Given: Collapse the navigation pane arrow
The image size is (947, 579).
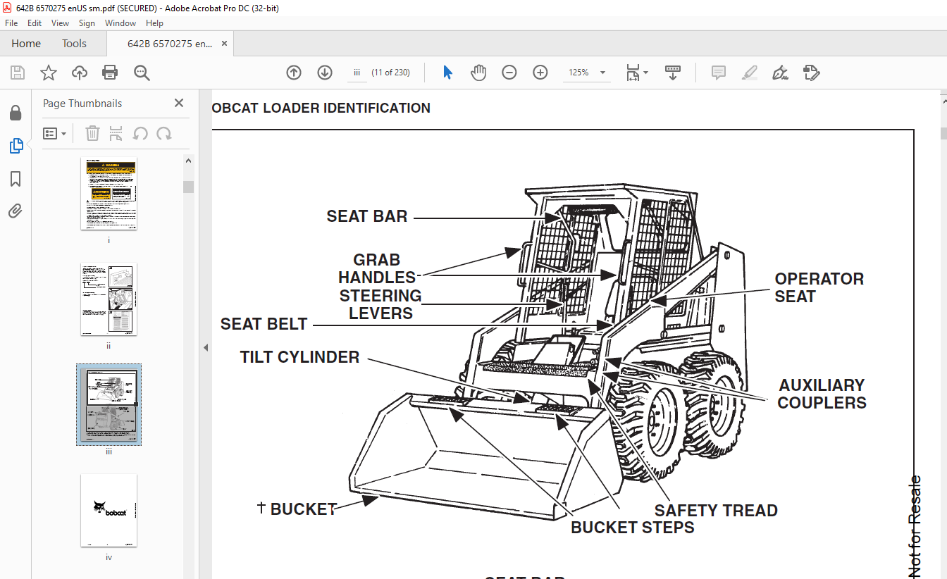Looking at the screenshot, I should click(x=206, y=347).
